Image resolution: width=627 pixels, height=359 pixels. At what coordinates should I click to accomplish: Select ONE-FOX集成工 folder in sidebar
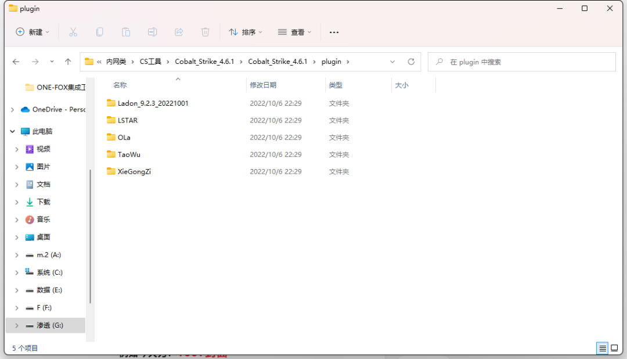(x=61, y=87)
